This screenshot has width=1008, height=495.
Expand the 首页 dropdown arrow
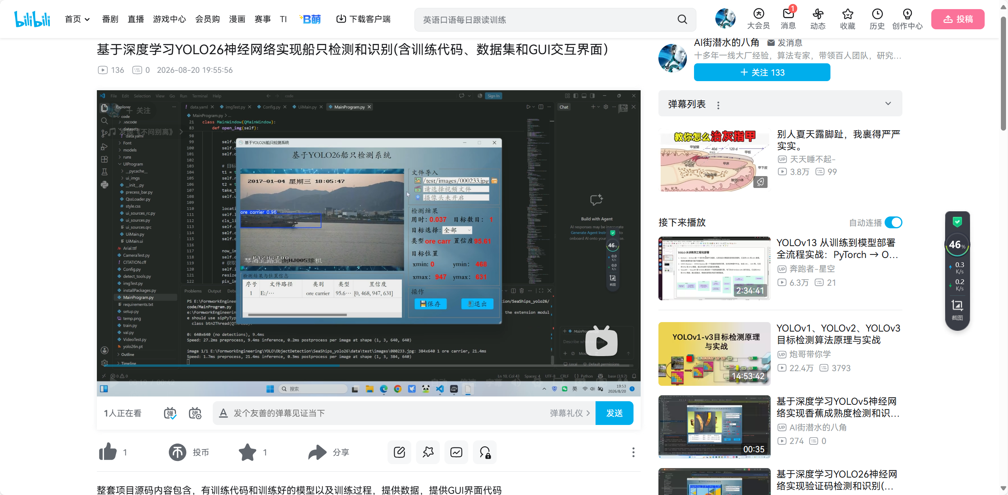click(x=87, y=19)
